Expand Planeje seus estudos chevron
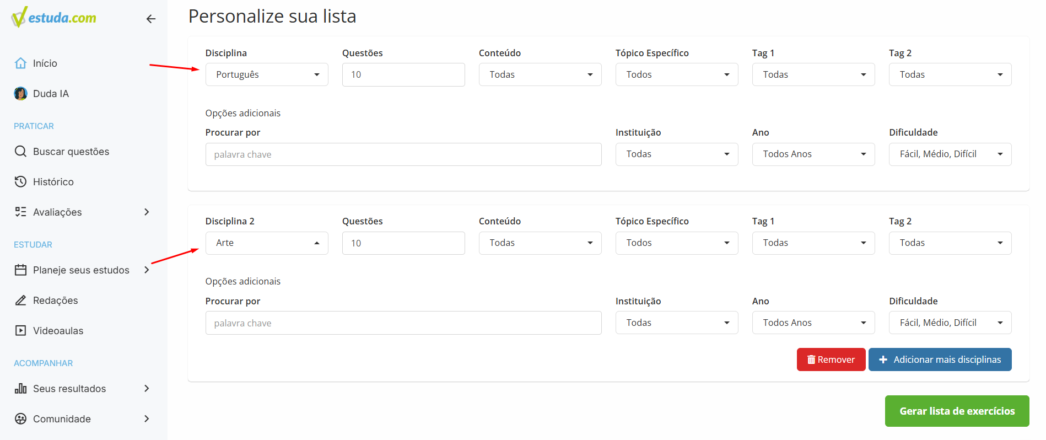1046x440 pixels. tap(147, 270)
